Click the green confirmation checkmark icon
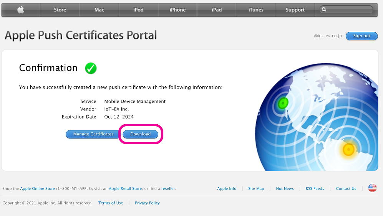 91,68
